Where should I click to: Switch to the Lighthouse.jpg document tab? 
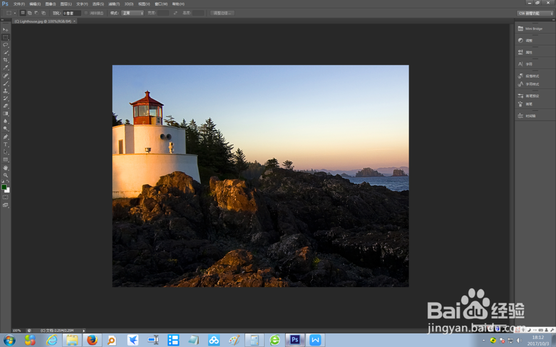pos(43,21)
